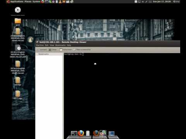The height and width of the screenshot is (139, 186).
Task: Click the first Firefox icon in bottom dock
Action: click(x=81, y=133)
